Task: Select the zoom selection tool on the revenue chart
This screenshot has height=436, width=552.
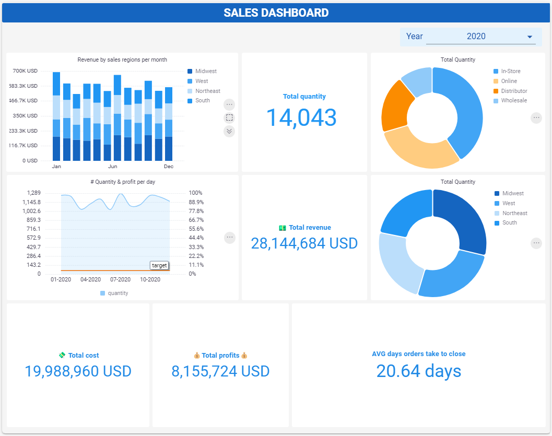Action: [229, 117]
